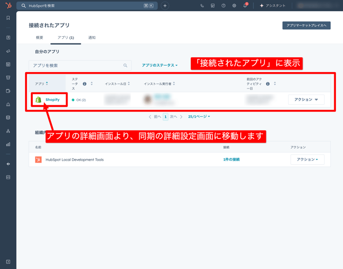This screenshot has width=343, height=269.
Task: Click the help question mark icon
Action: click(x=223, y=6)
